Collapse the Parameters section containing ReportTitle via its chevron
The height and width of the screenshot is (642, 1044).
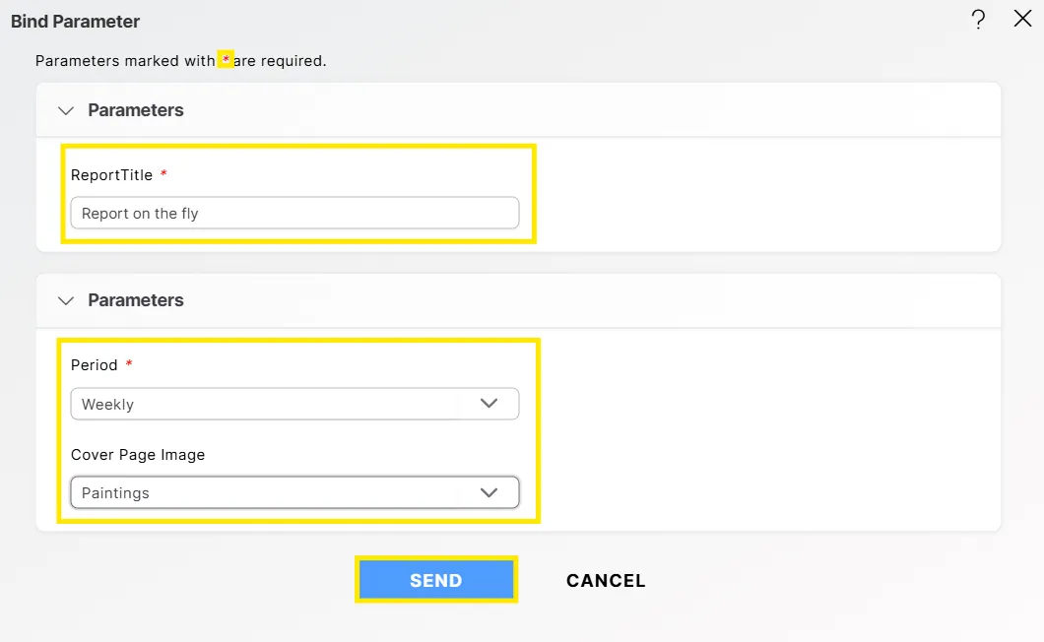(66, 110)
